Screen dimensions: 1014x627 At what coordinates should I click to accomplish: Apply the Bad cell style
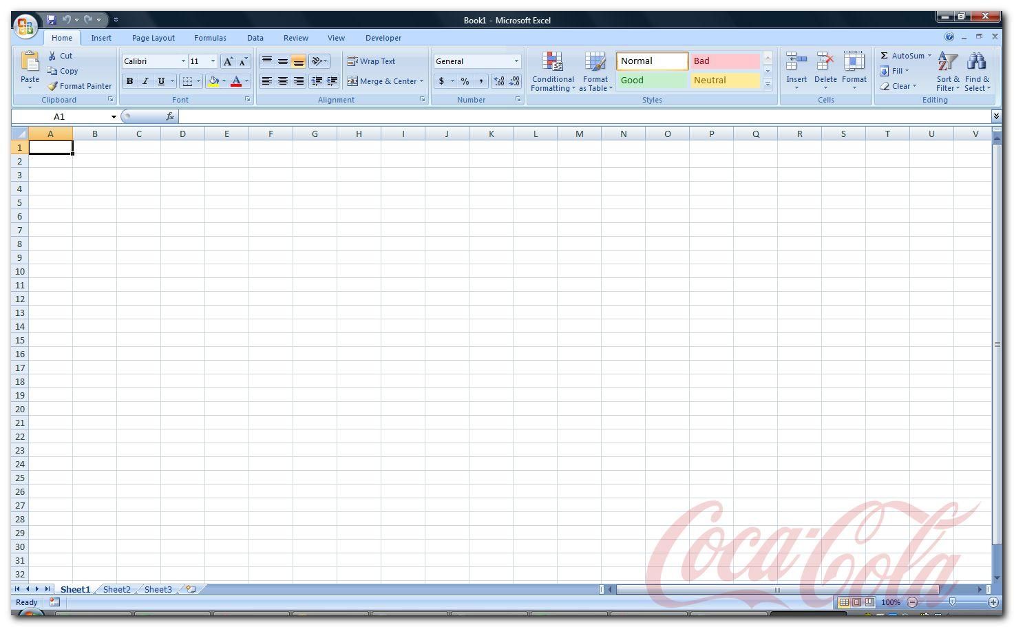point(724,61)
